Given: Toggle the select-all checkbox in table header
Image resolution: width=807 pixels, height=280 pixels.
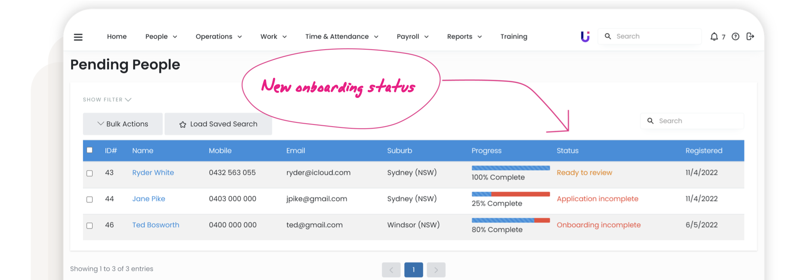Looking at the screenshot, I should pyautogui.click(x=90, y=150).
